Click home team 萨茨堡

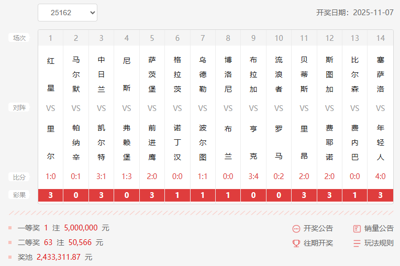click(x=152, y=74)
